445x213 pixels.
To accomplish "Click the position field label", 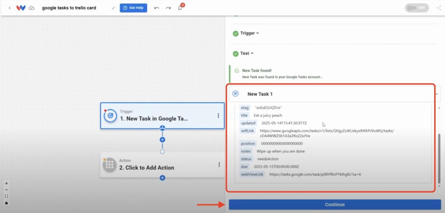I will [248, 144].
